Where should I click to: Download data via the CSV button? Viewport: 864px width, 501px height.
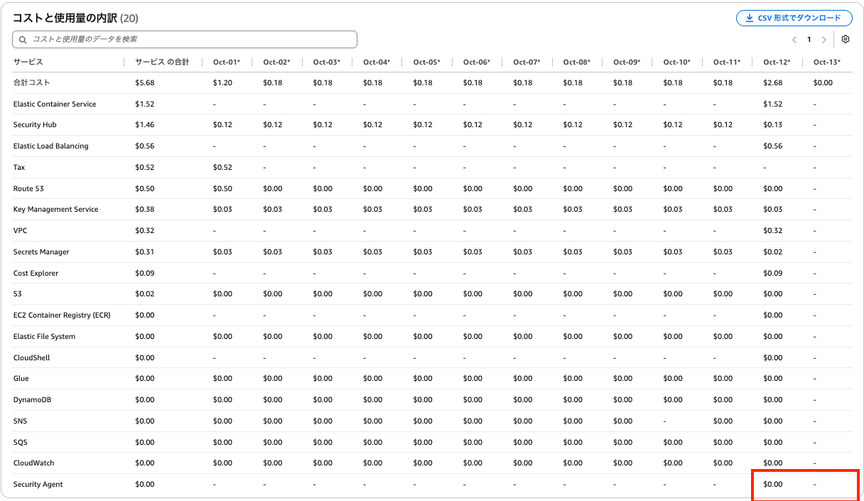794,18
